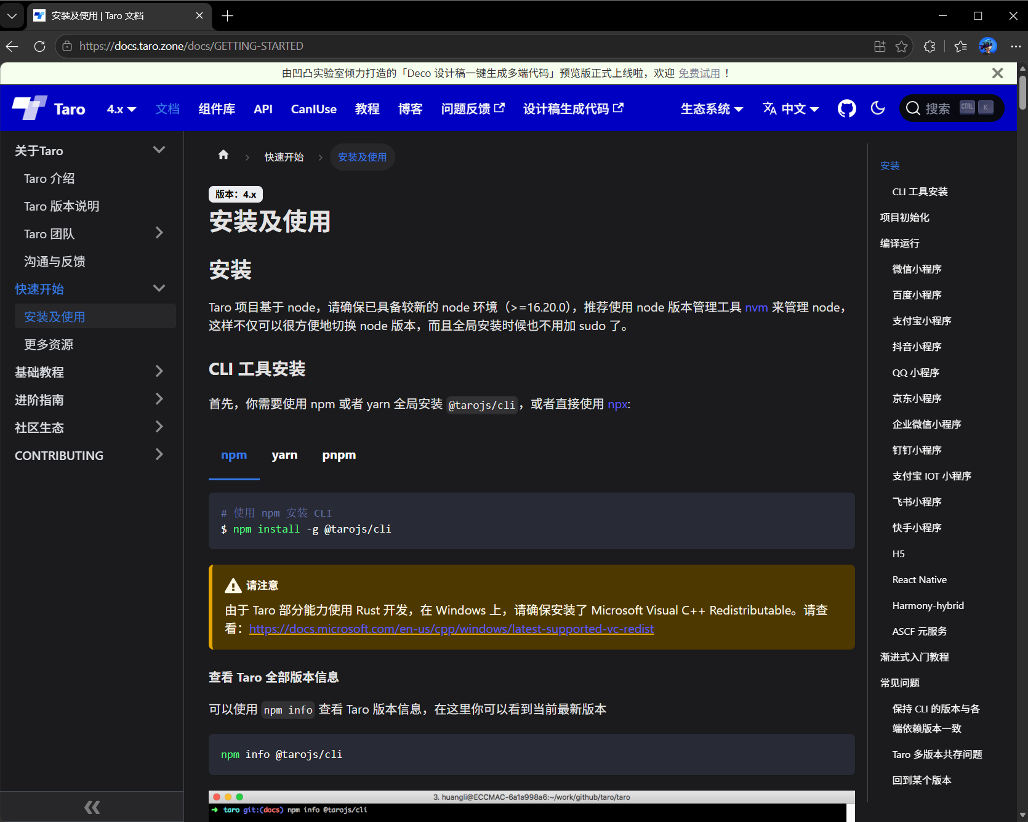
Task: Toggle dark/light mode moon icon
Action: pyautogui.click(x=878, y=108)
